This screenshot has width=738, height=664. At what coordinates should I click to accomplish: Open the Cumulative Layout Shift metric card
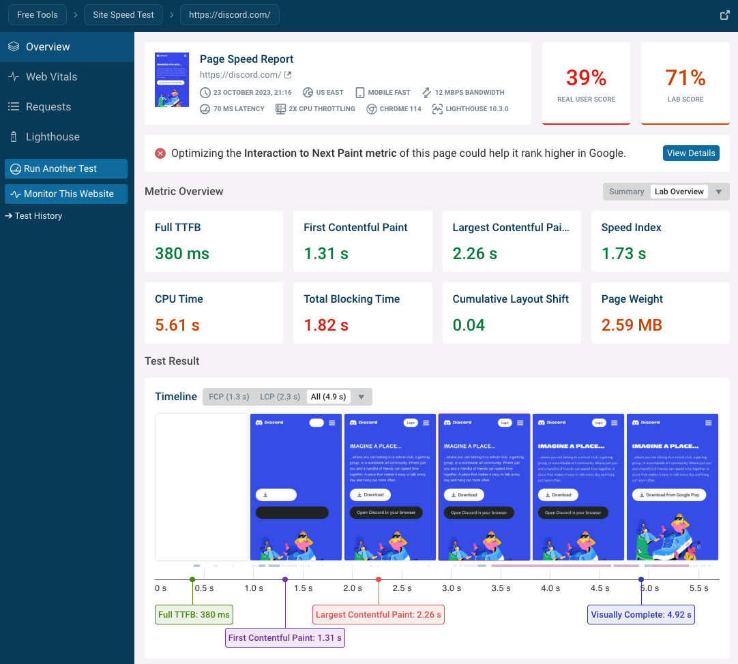(x=512, y=313)
